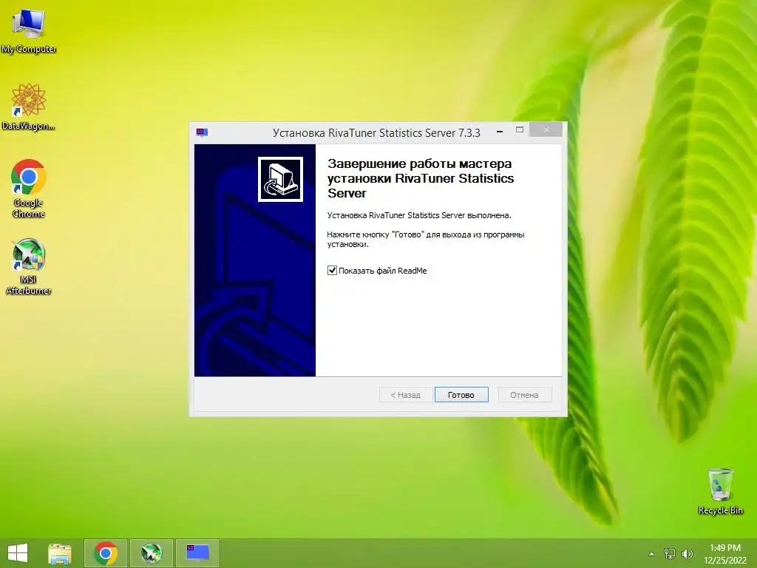Minimize the RivaTuner setup window
The image size is (757, 568).
coord(500,130)
